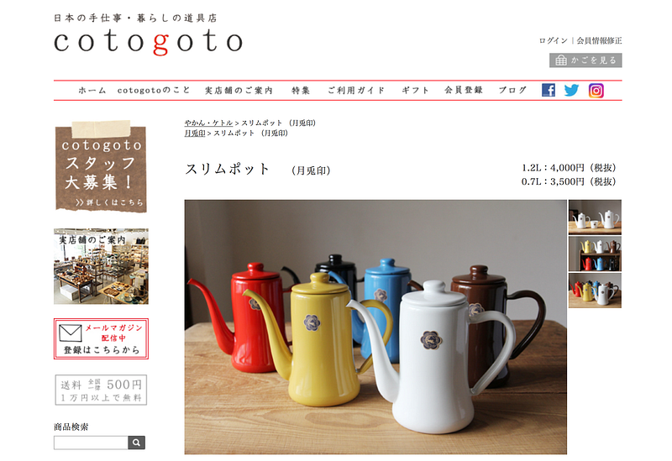The image size is (672, 461).
Task: Select the two white pots thumbnail
Action: point(595,217)
